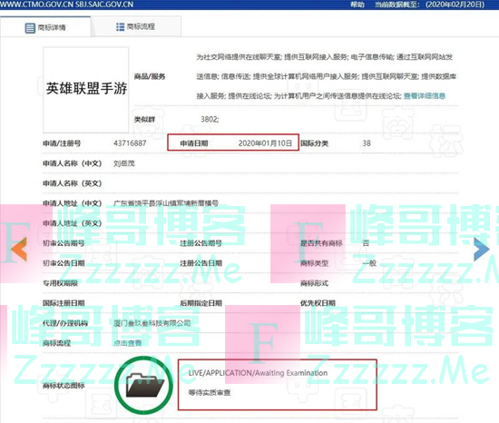499x423 pixels.
Task: Click the 类似群 label
Action: (x=144, y=120)
